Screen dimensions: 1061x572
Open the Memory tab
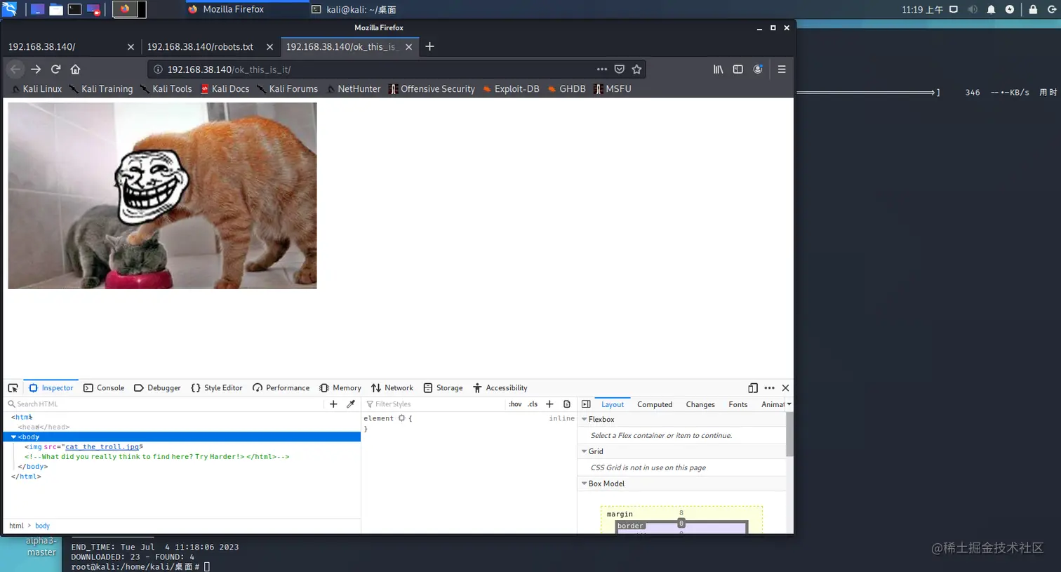(340, 388)
